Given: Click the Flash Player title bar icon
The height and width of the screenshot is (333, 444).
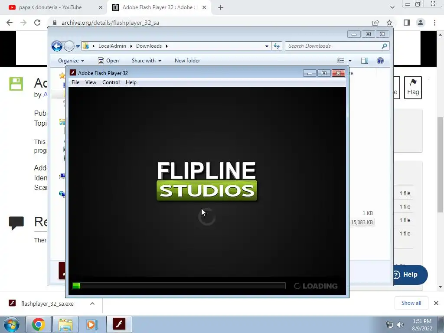Looking at the screenshot, I should 73,73.
